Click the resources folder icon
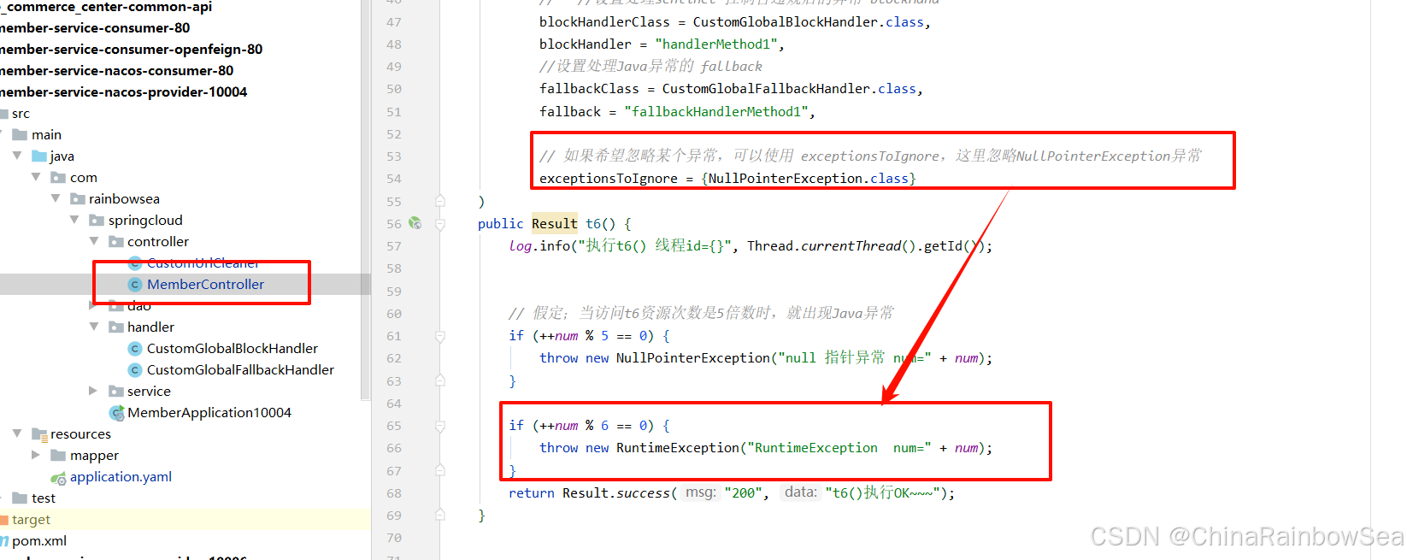Image resolution: width=1407 pixels, height=560 pixels. tap(39, 433)
